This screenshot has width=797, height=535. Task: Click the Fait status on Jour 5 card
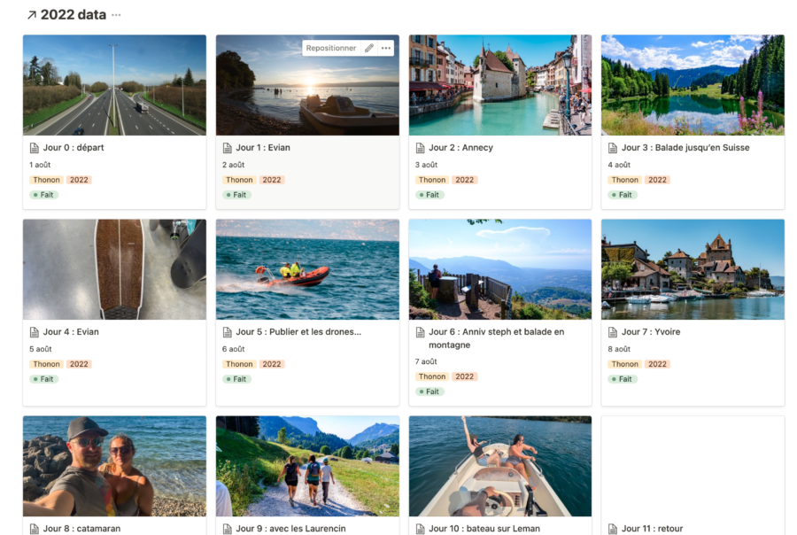[x=236, y=379]
